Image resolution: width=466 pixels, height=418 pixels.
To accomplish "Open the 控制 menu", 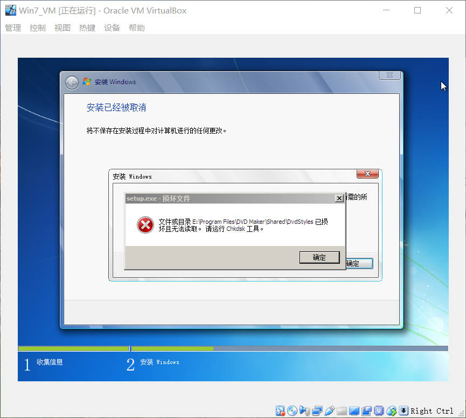I will pos(38,28).
